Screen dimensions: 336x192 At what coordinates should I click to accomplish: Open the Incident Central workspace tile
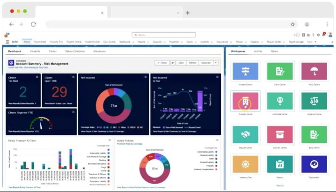tap(245, 71)
